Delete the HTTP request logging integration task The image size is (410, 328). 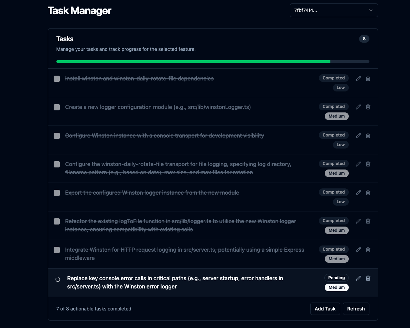pyautogui.click(x=368, y=250)
